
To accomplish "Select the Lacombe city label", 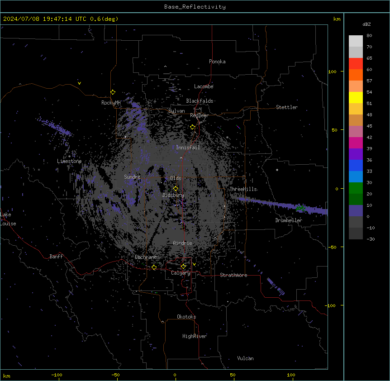I will point(204,86).
